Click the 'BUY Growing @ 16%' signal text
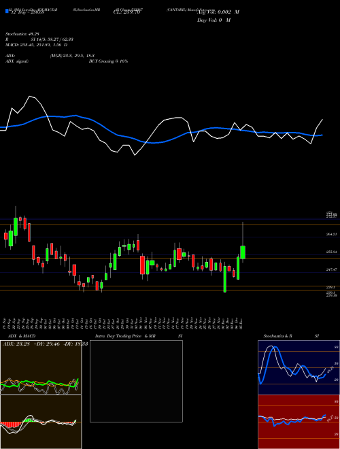This screenshot has width=340, height=449. click(108, 61)
